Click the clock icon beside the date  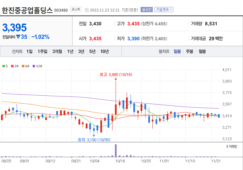87,10
